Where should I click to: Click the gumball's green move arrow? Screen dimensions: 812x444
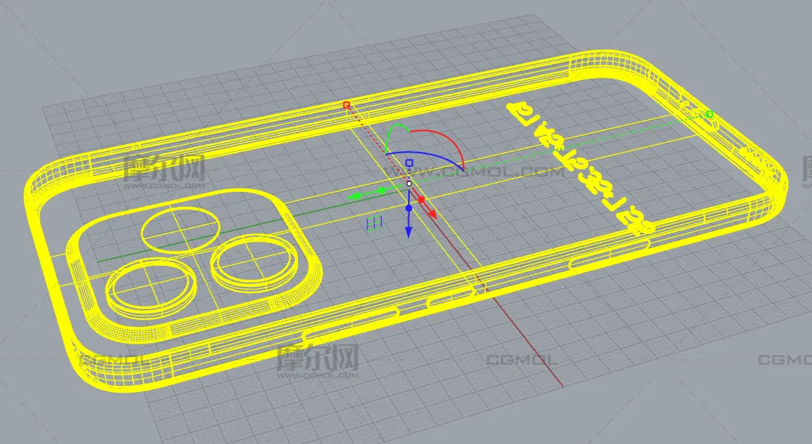(x=353, y=196)
